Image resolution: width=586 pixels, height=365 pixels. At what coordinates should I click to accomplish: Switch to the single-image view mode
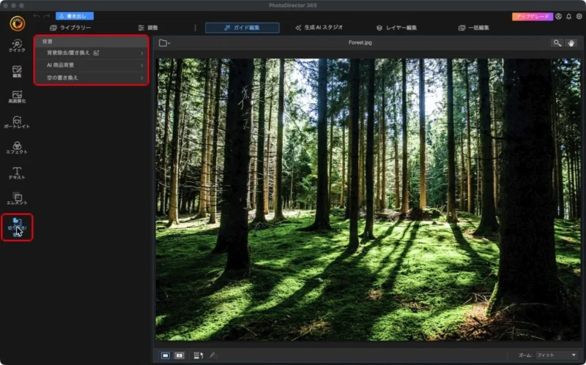(166, 355)
